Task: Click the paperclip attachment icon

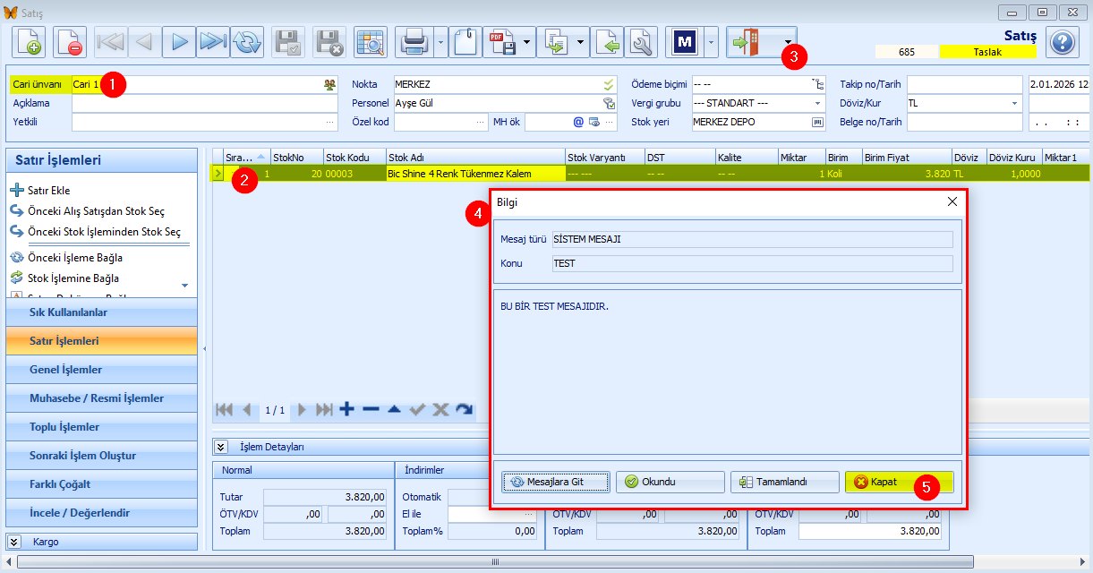Action: tap(465, 42)
